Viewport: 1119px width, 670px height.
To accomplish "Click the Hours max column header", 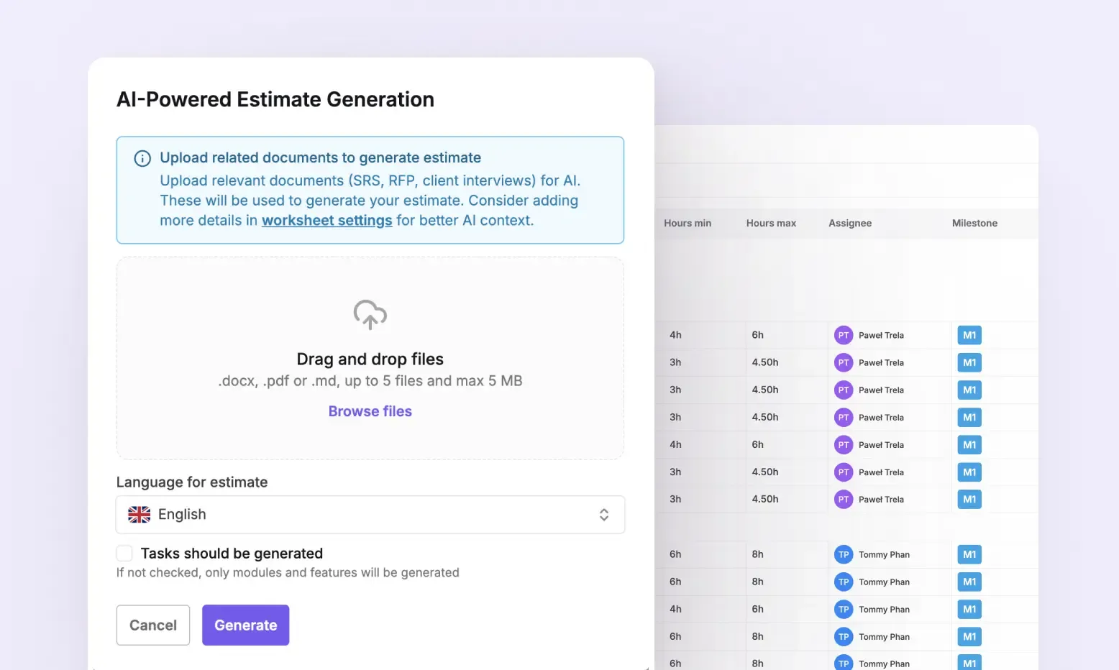I will pos(771,223).
